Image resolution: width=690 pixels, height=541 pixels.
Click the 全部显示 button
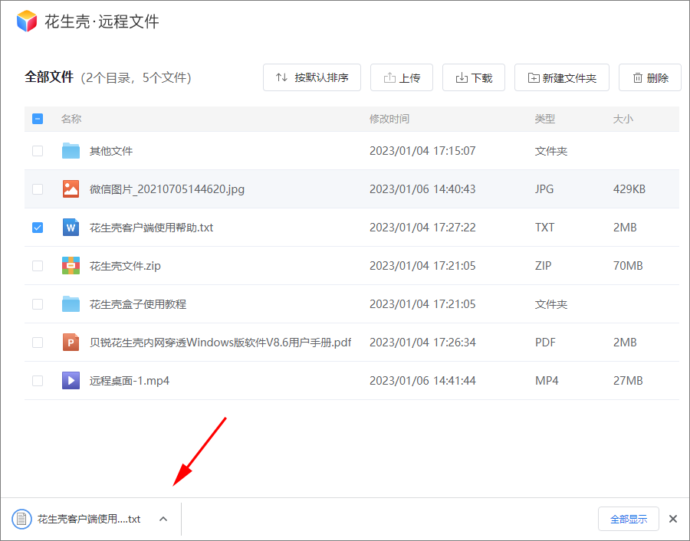coord(629,519)
